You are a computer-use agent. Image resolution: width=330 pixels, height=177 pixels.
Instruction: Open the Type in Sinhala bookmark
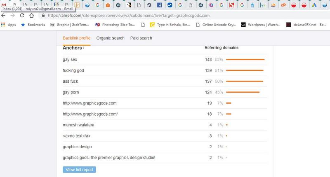coord(170,25)
